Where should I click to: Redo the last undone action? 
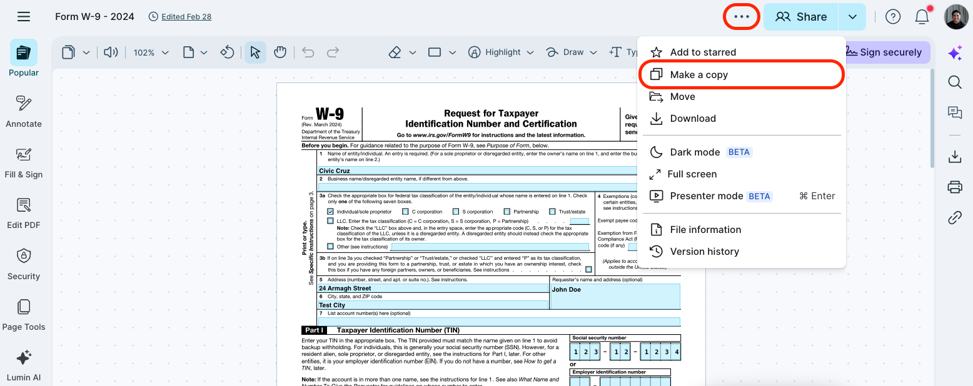(x=333, y=52)
